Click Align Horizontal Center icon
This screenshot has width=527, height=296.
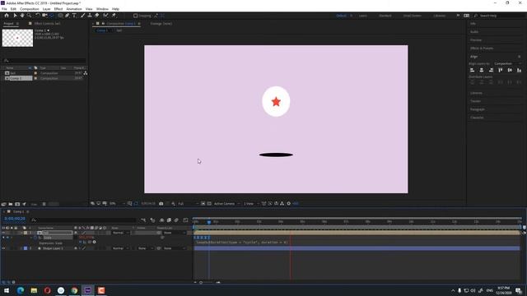tap(482, 70)
